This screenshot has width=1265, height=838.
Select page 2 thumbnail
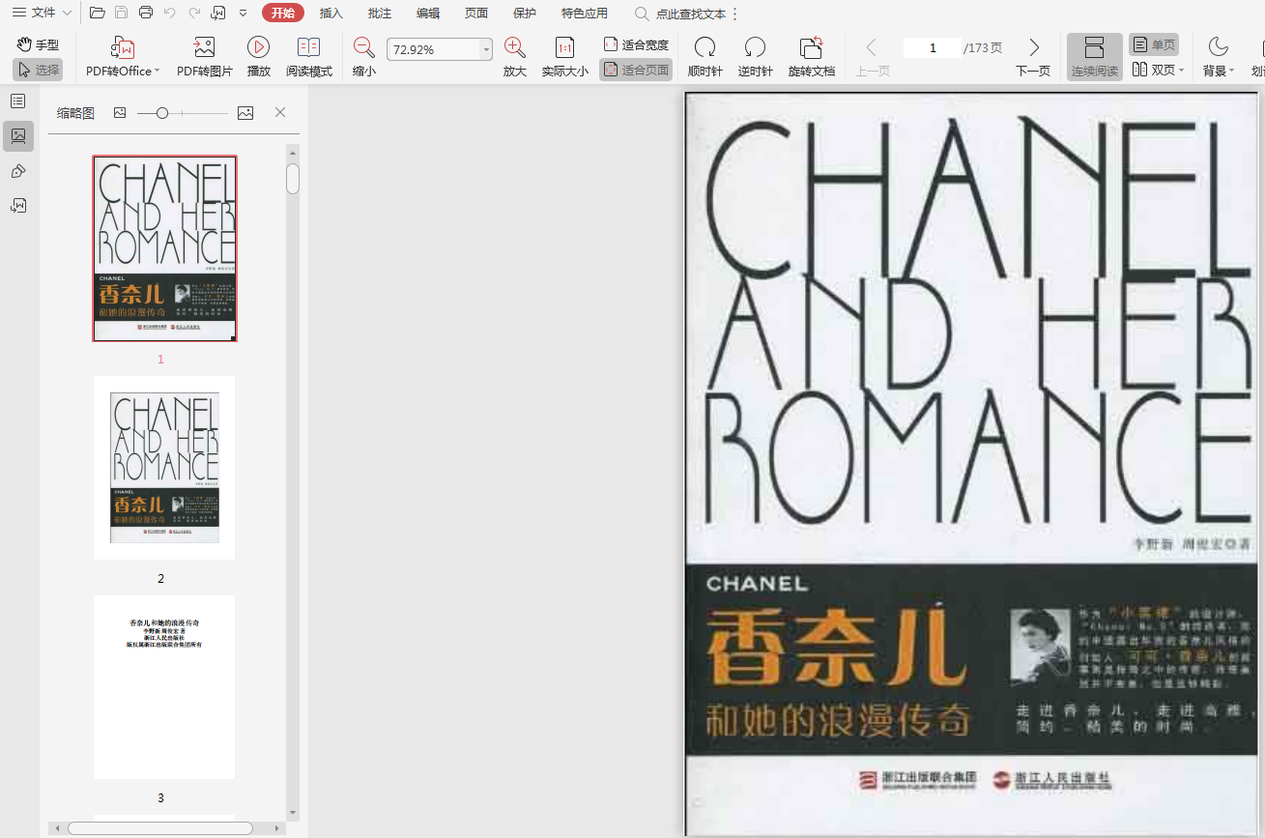tap(164, 468)
